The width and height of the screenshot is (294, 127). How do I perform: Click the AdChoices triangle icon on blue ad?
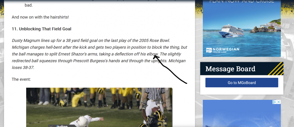[x=274, y=102]
